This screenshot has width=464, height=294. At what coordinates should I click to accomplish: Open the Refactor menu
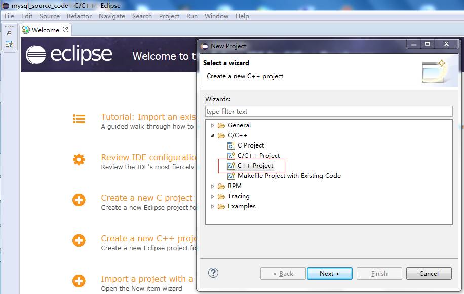coord(79,16)
